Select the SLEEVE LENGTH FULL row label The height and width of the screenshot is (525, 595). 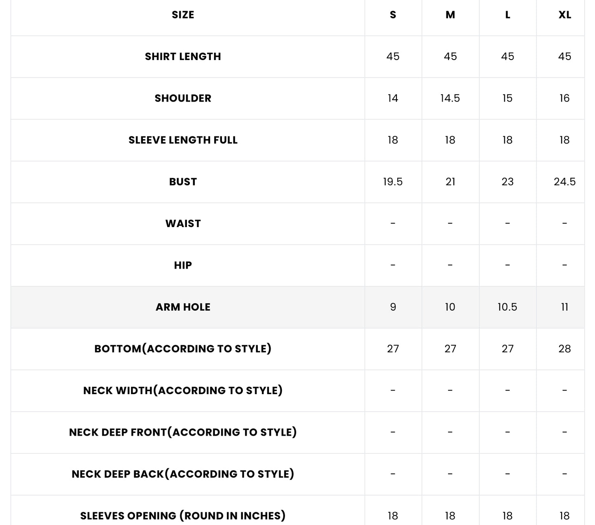(x=183, y=140)
